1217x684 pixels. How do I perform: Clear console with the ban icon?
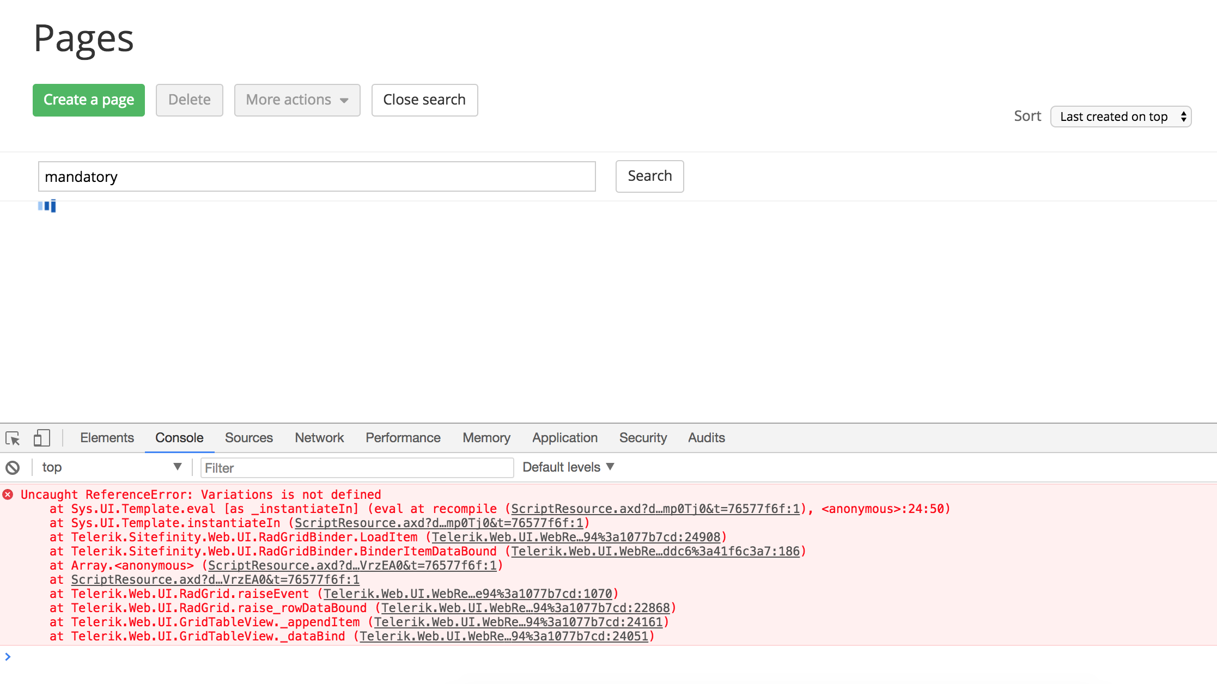13,467
